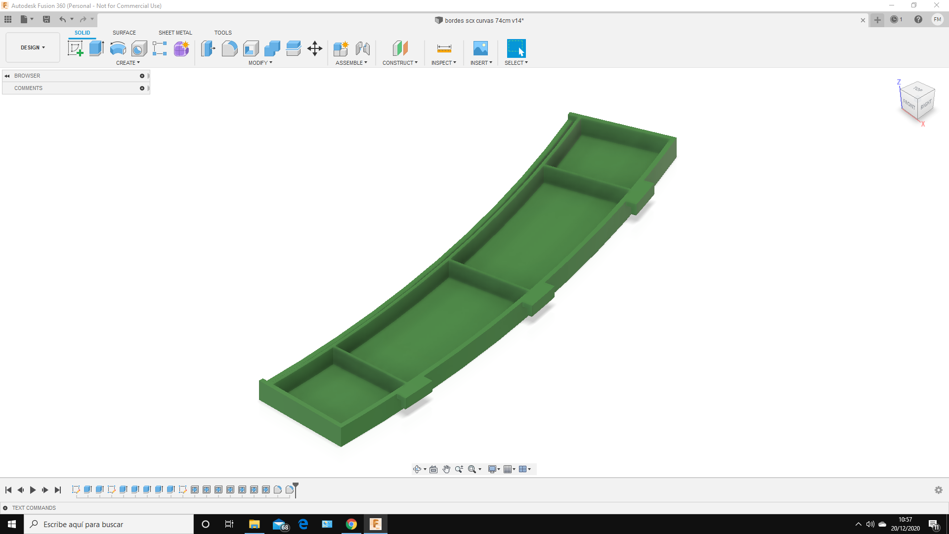Activate the Pan tool in navigation bar

[x=446, y=469]
